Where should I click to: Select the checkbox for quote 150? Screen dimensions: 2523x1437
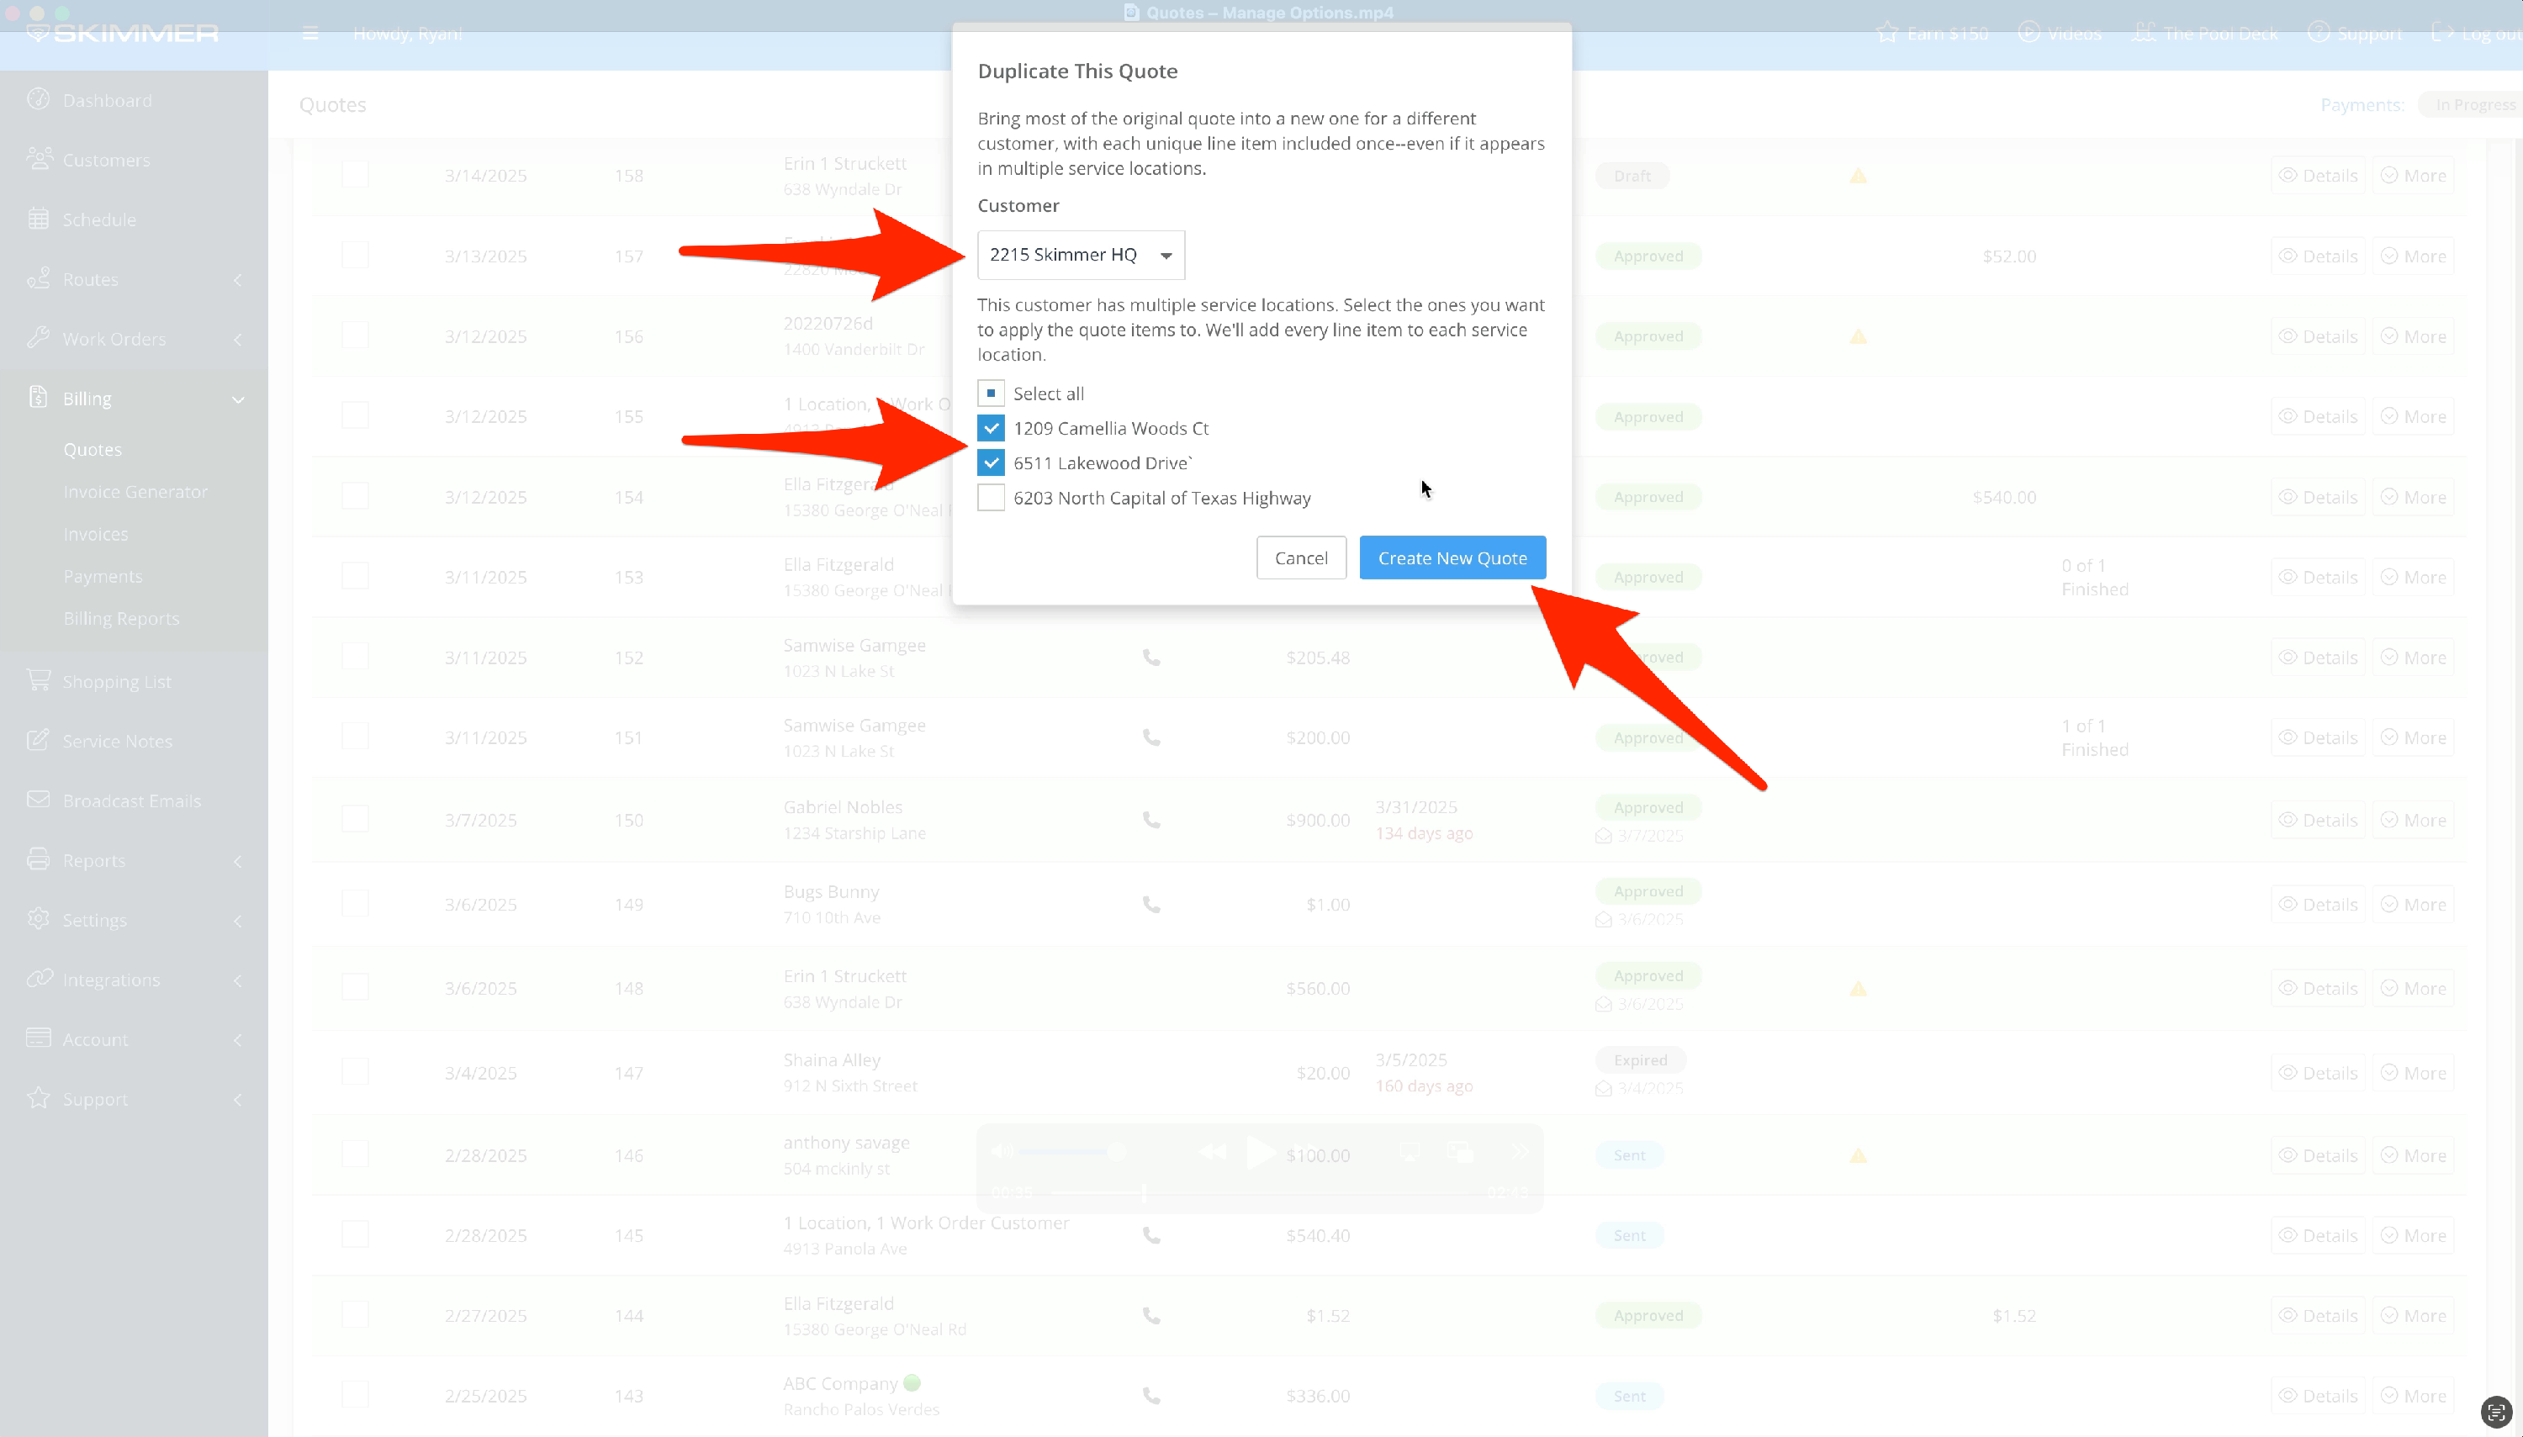pos(356,818)
